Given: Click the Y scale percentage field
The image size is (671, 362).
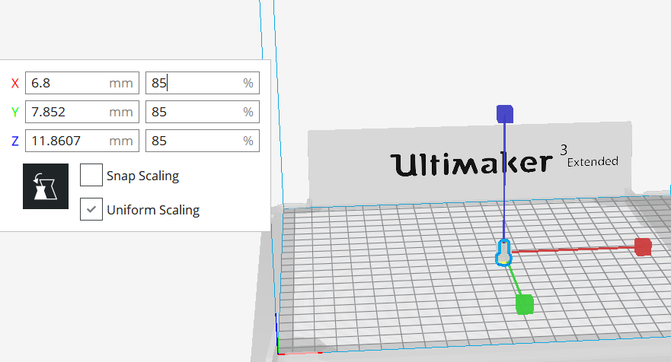Looking at the screenshot, I should coord(203,112).
